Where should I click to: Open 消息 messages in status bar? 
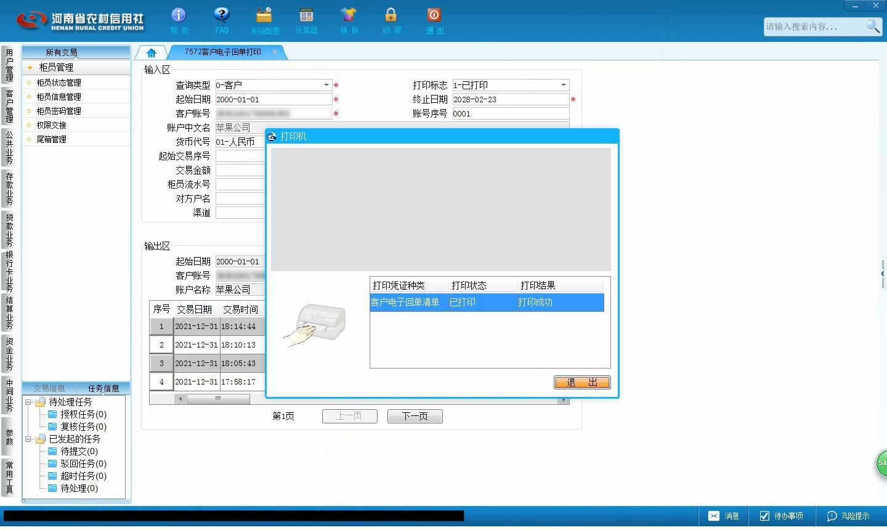click(x=724, y=516)
